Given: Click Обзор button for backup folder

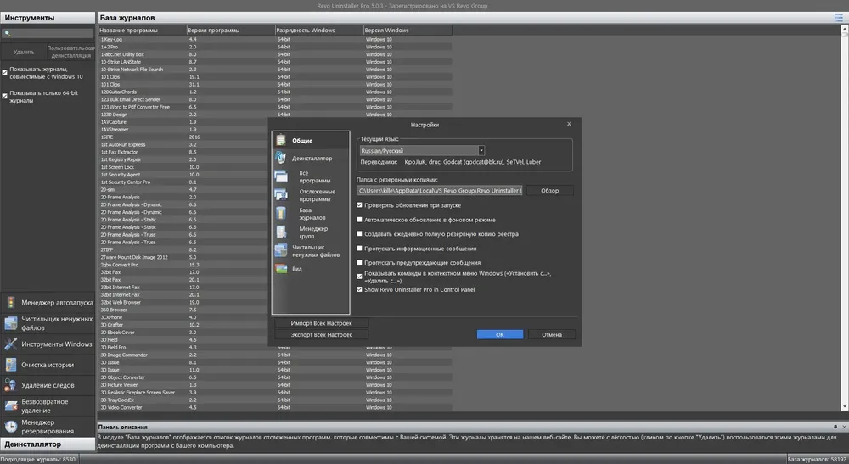Looking at the screenshot, I should [549, 190].
